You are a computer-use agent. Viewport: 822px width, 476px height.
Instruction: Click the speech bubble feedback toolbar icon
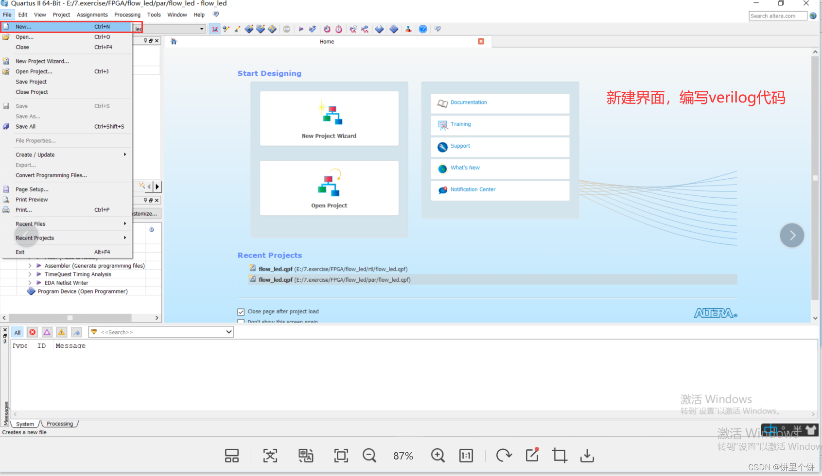[x=437, y=29]
